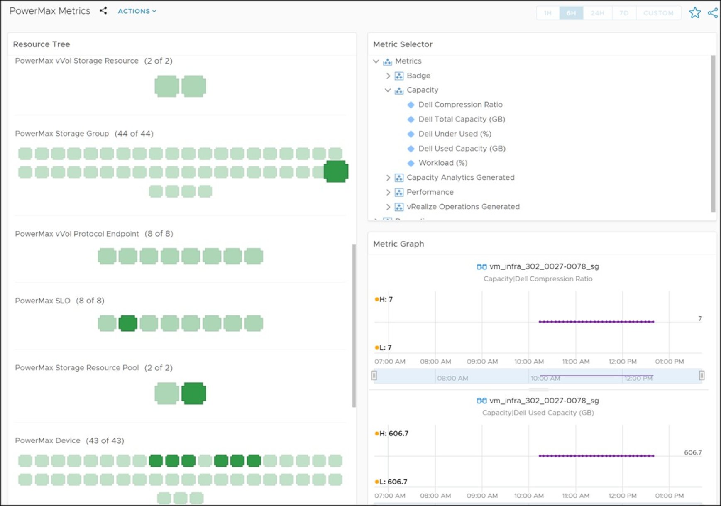Viewport: 721px width, 506px height.
Task: Select the 24H time range
Action: pos(597,13)
